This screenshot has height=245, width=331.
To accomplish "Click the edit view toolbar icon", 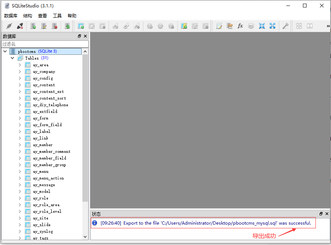I will (195, 26).
